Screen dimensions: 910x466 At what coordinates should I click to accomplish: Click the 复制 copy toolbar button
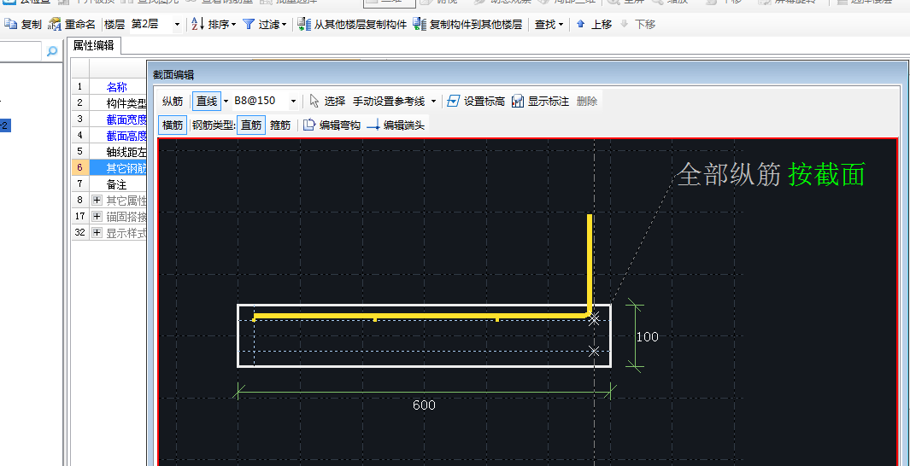(x=22, y=25)
